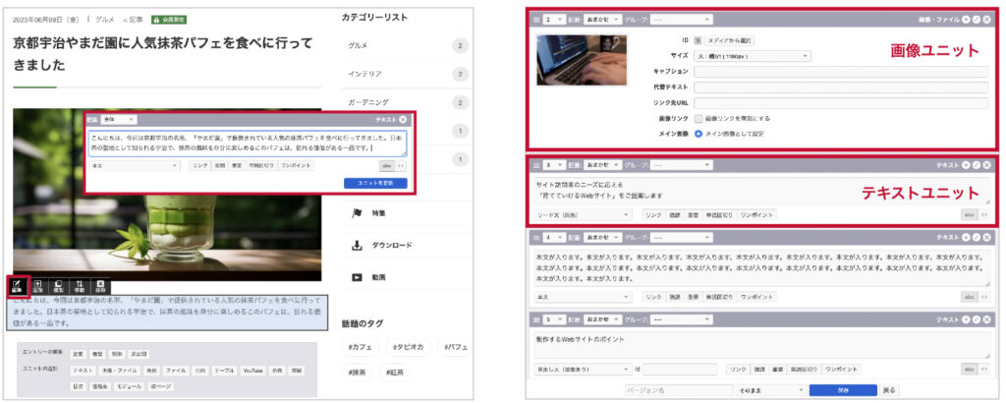This screenshot has height=403, width=1006.
Task: Click the drag handle icon of unit 5
Action: click(537, 318)
